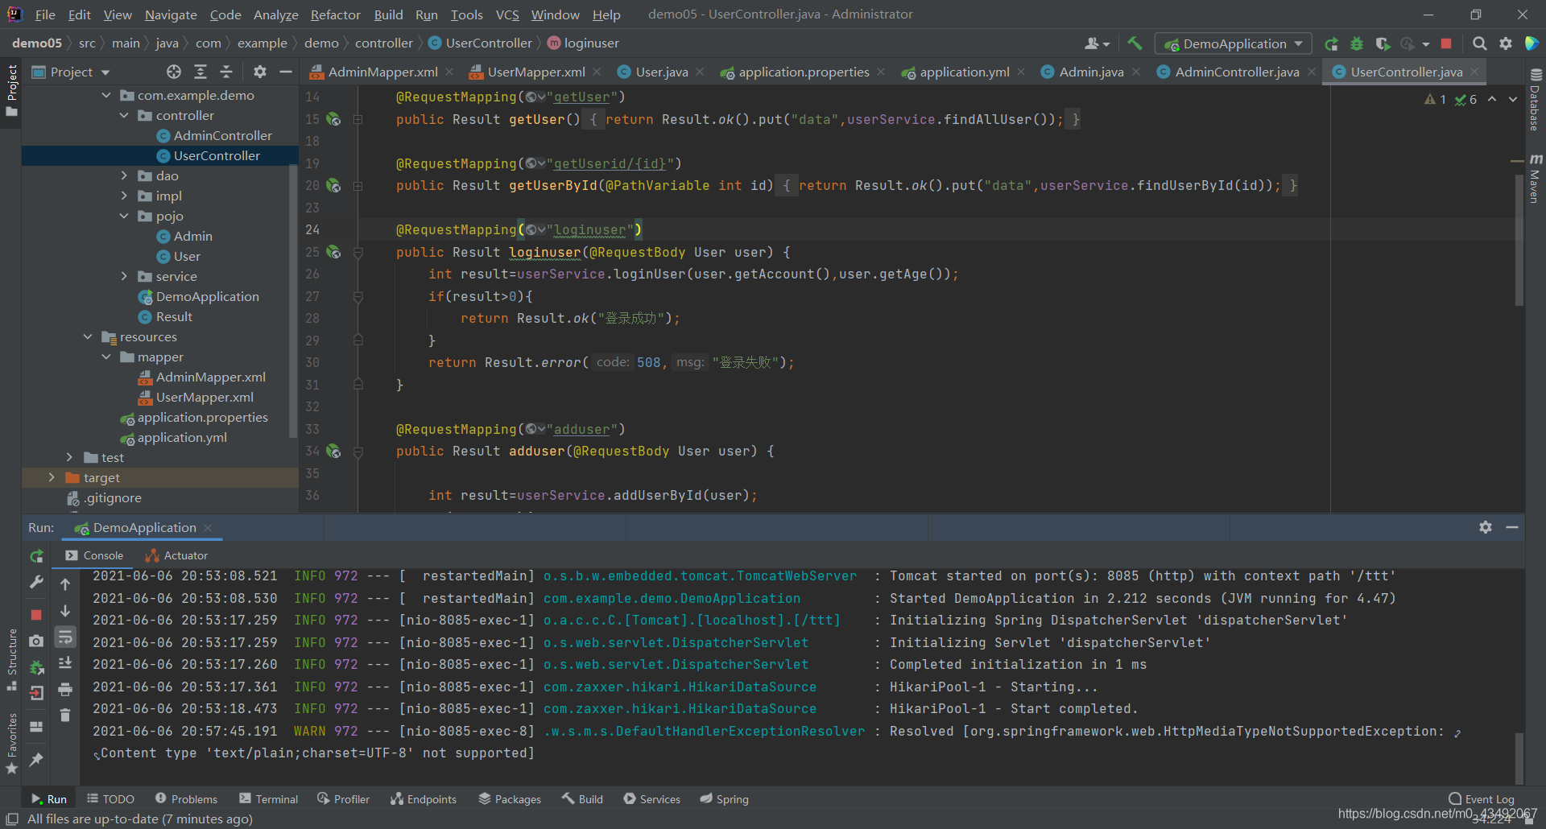Open the Database tool window
The image size is (1546, 829).
click(x=1536, y=105)
